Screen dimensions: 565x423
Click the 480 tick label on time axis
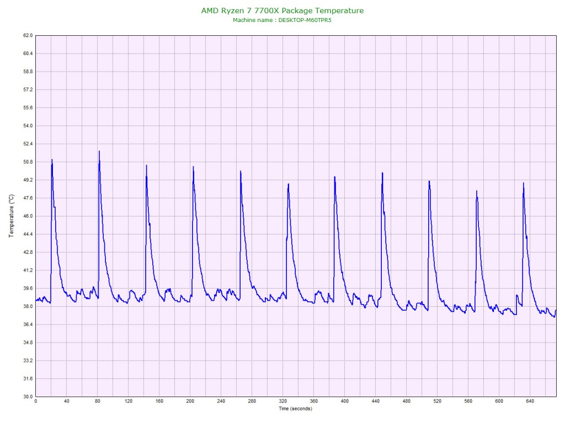coord(407,402)
